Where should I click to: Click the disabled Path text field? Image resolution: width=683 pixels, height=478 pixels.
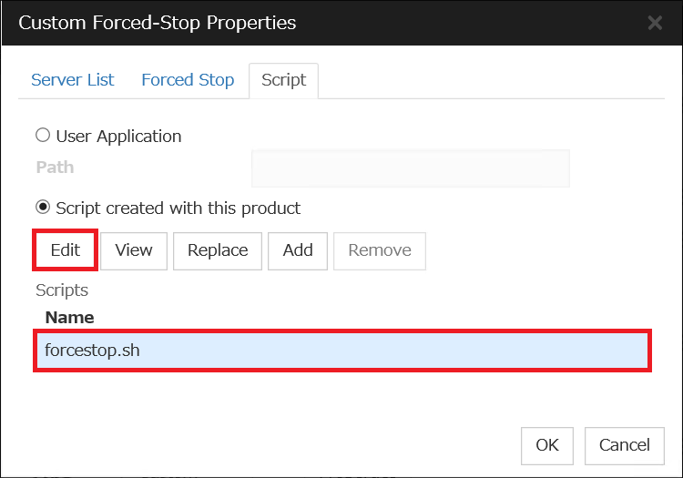[x=411, y=168]
